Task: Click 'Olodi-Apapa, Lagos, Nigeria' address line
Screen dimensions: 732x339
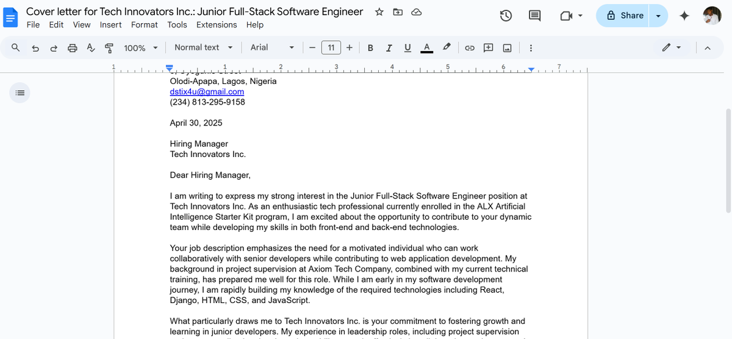Action: (x=223, y=82)
